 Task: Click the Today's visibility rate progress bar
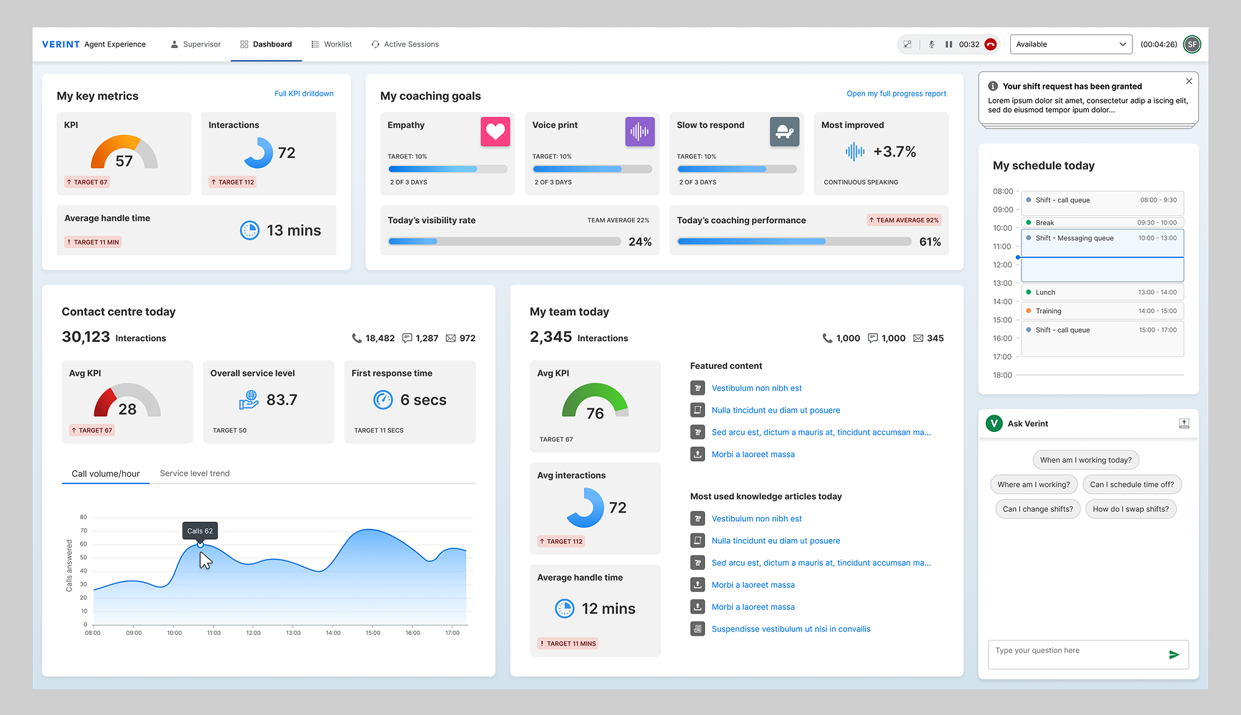(504, 242)
